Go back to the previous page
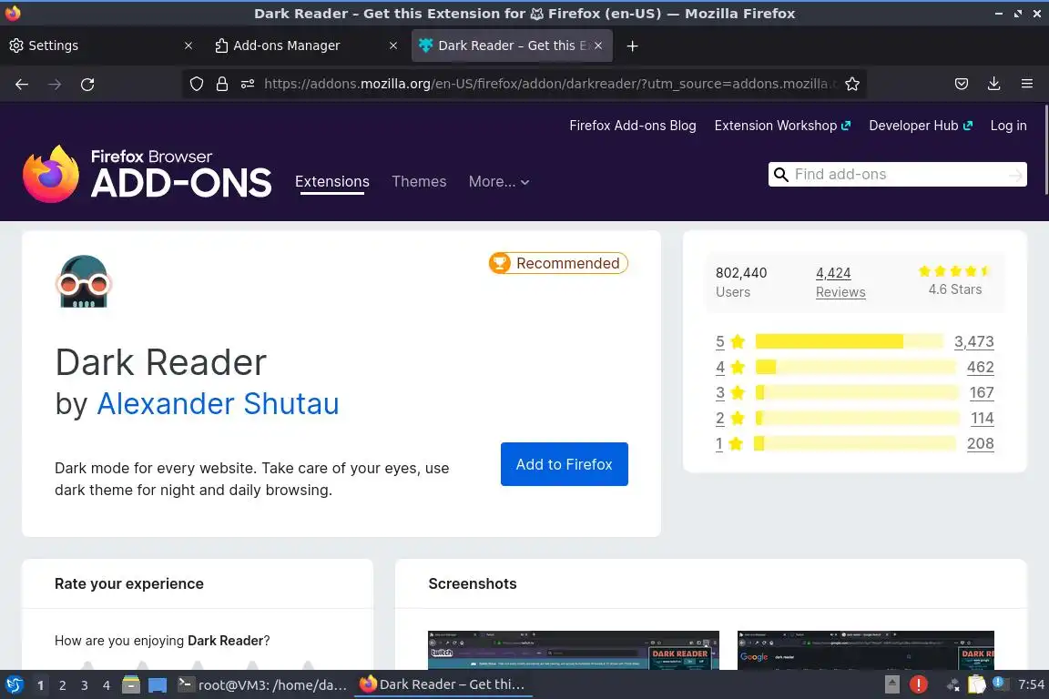 click(22, 85)
